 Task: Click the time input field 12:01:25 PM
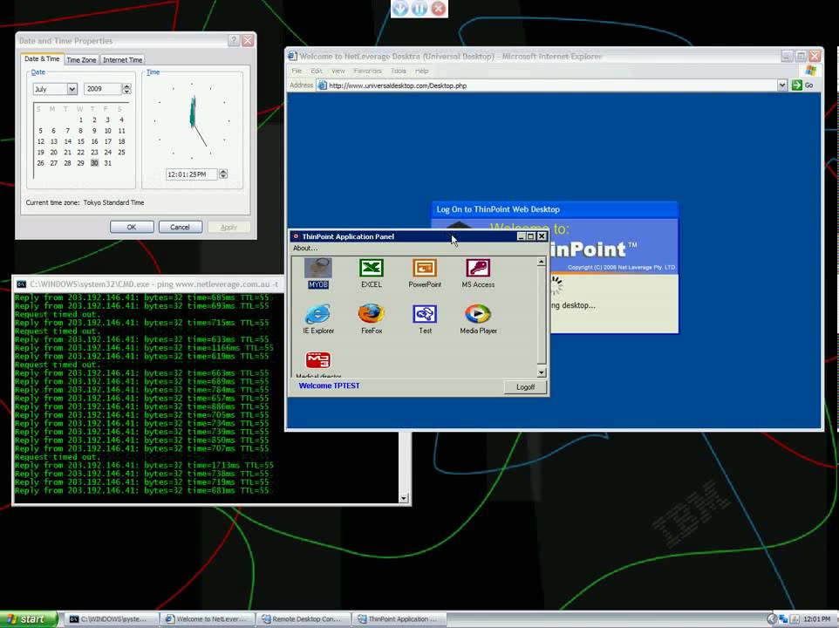pyautogui.click(x=191, y=174)
